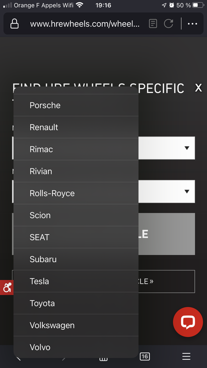The image size is (207, 368).
Task: Select Porsche from the make list
Action: click(x=76, y=105)
